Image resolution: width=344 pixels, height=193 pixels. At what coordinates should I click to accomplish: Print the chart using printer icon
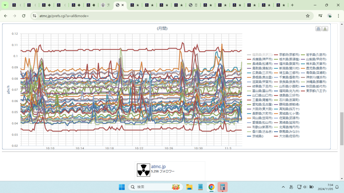318,29
